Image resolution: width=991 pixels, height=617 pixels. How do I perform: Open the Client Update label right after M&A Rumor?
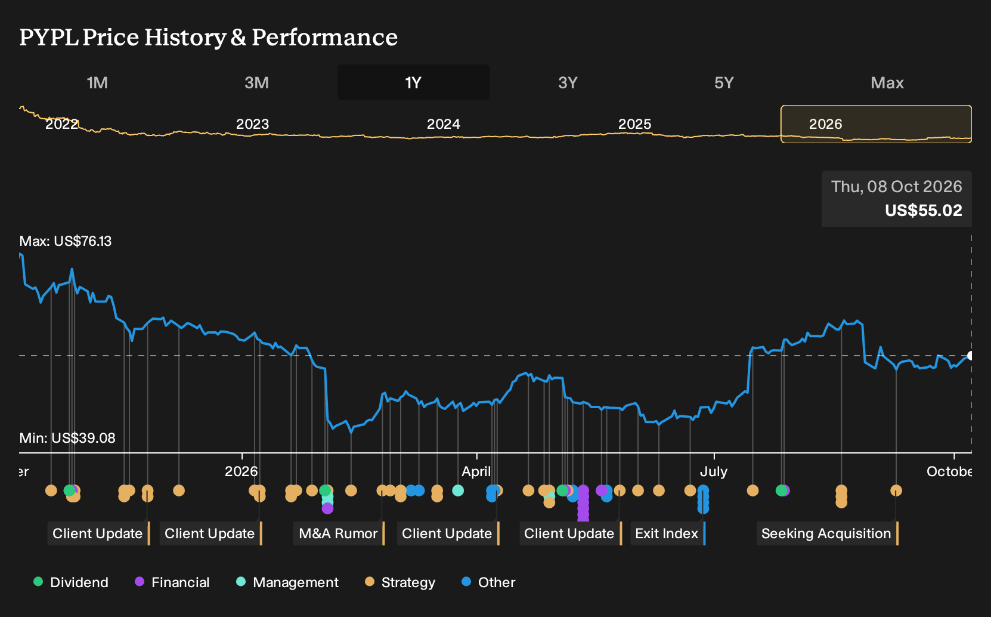(448, 533)
